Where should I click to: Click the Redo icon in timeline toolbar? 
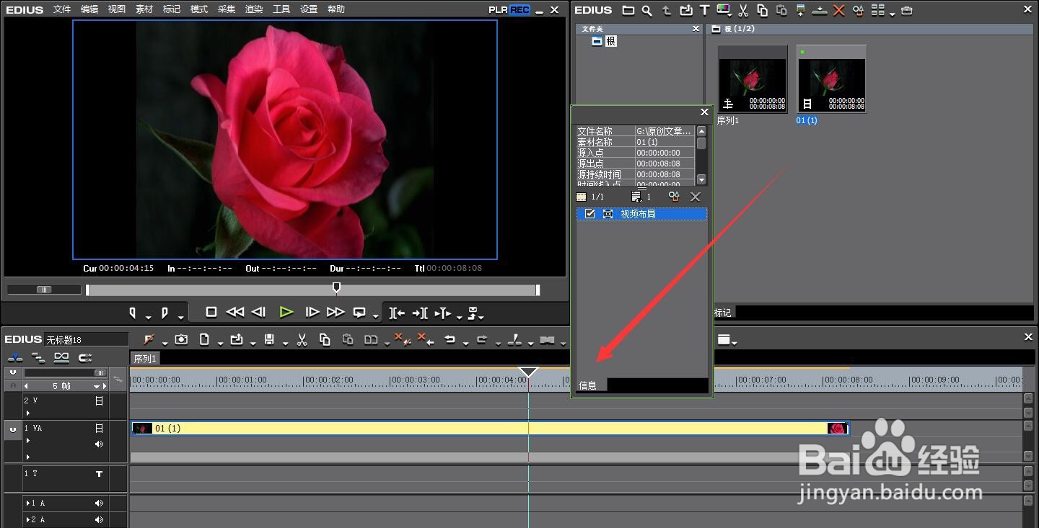click(x=482, y=339)
